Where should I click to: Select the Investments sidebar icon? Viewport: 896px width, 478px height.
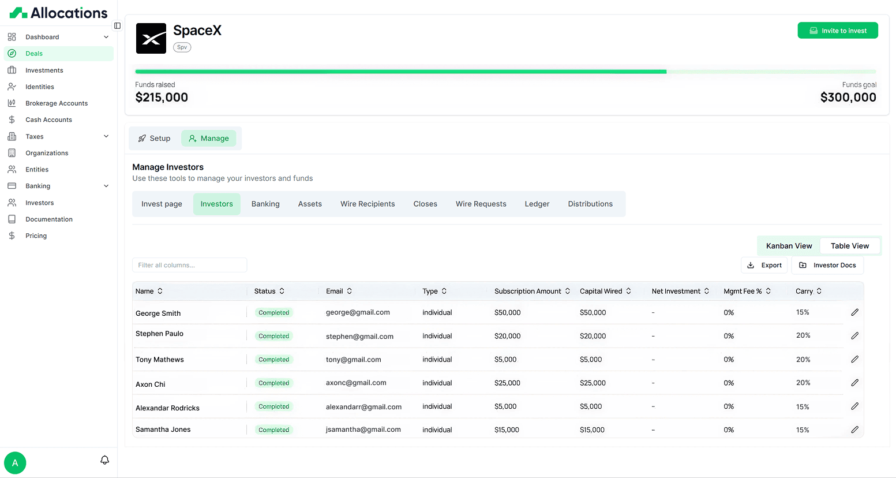12,70
